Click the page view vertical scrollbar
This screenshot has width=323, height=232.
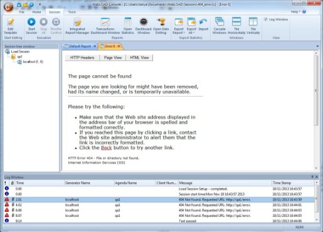click(x=315, y=90)
